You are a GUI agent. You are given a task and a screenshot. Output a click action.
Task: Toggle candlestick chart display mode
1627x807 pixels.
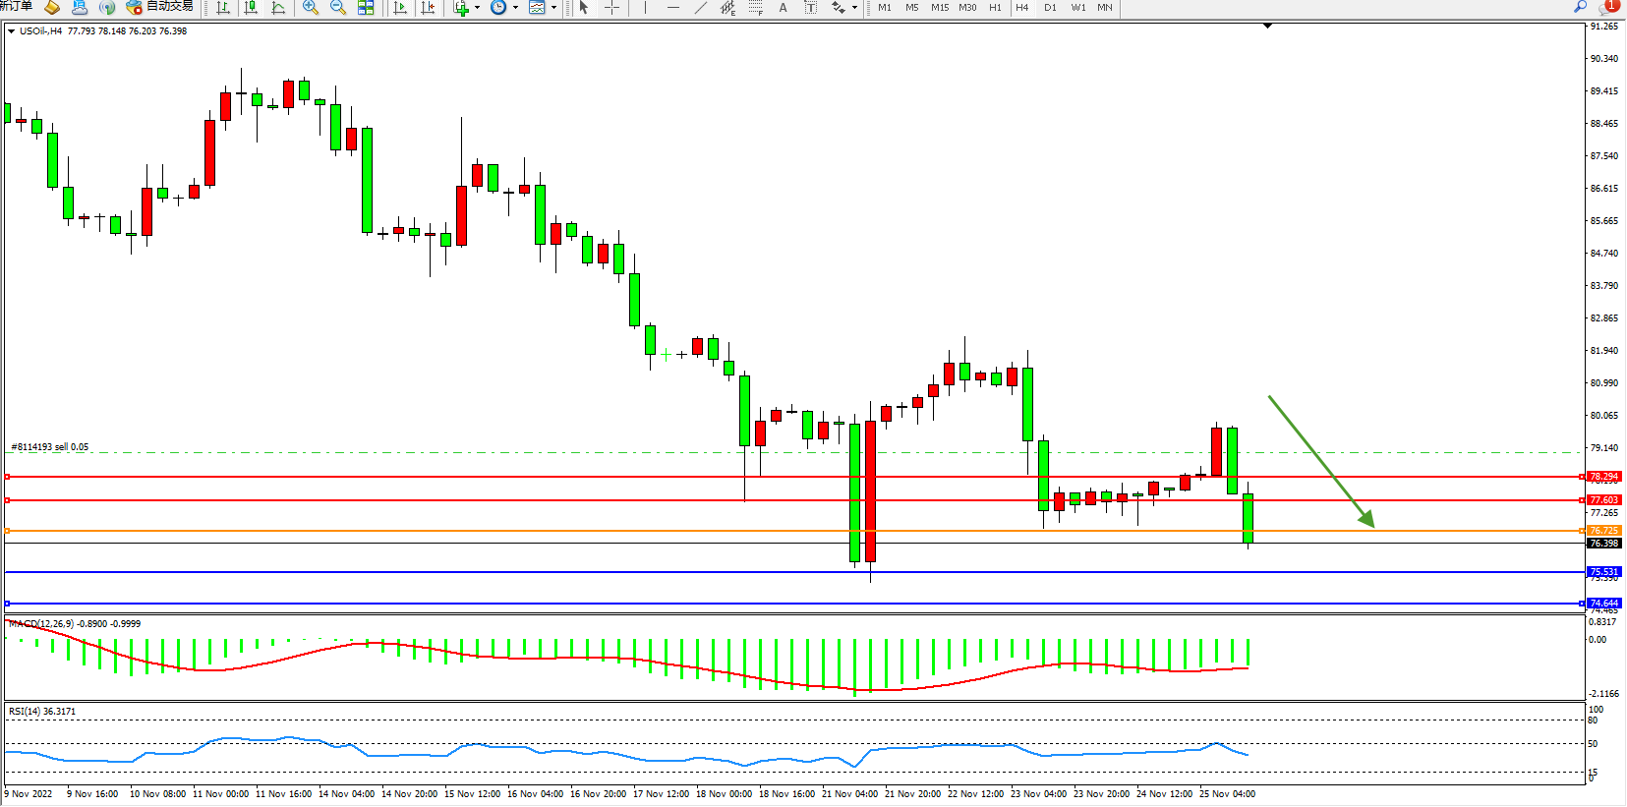(x=251, y=8)
